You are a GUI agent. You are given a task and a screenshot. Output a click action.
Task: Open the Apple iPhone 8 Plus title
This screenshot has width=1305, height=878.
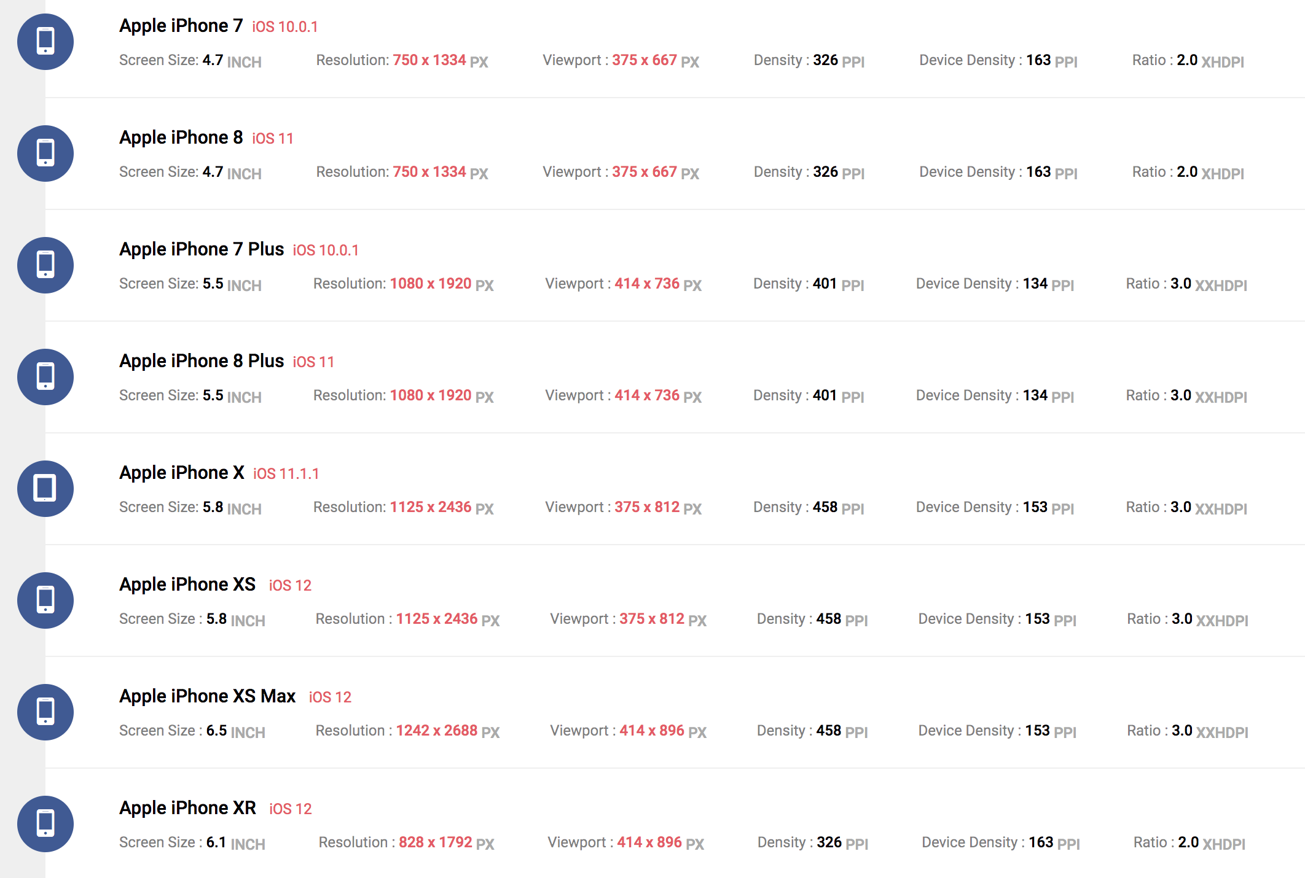(202, 361)
